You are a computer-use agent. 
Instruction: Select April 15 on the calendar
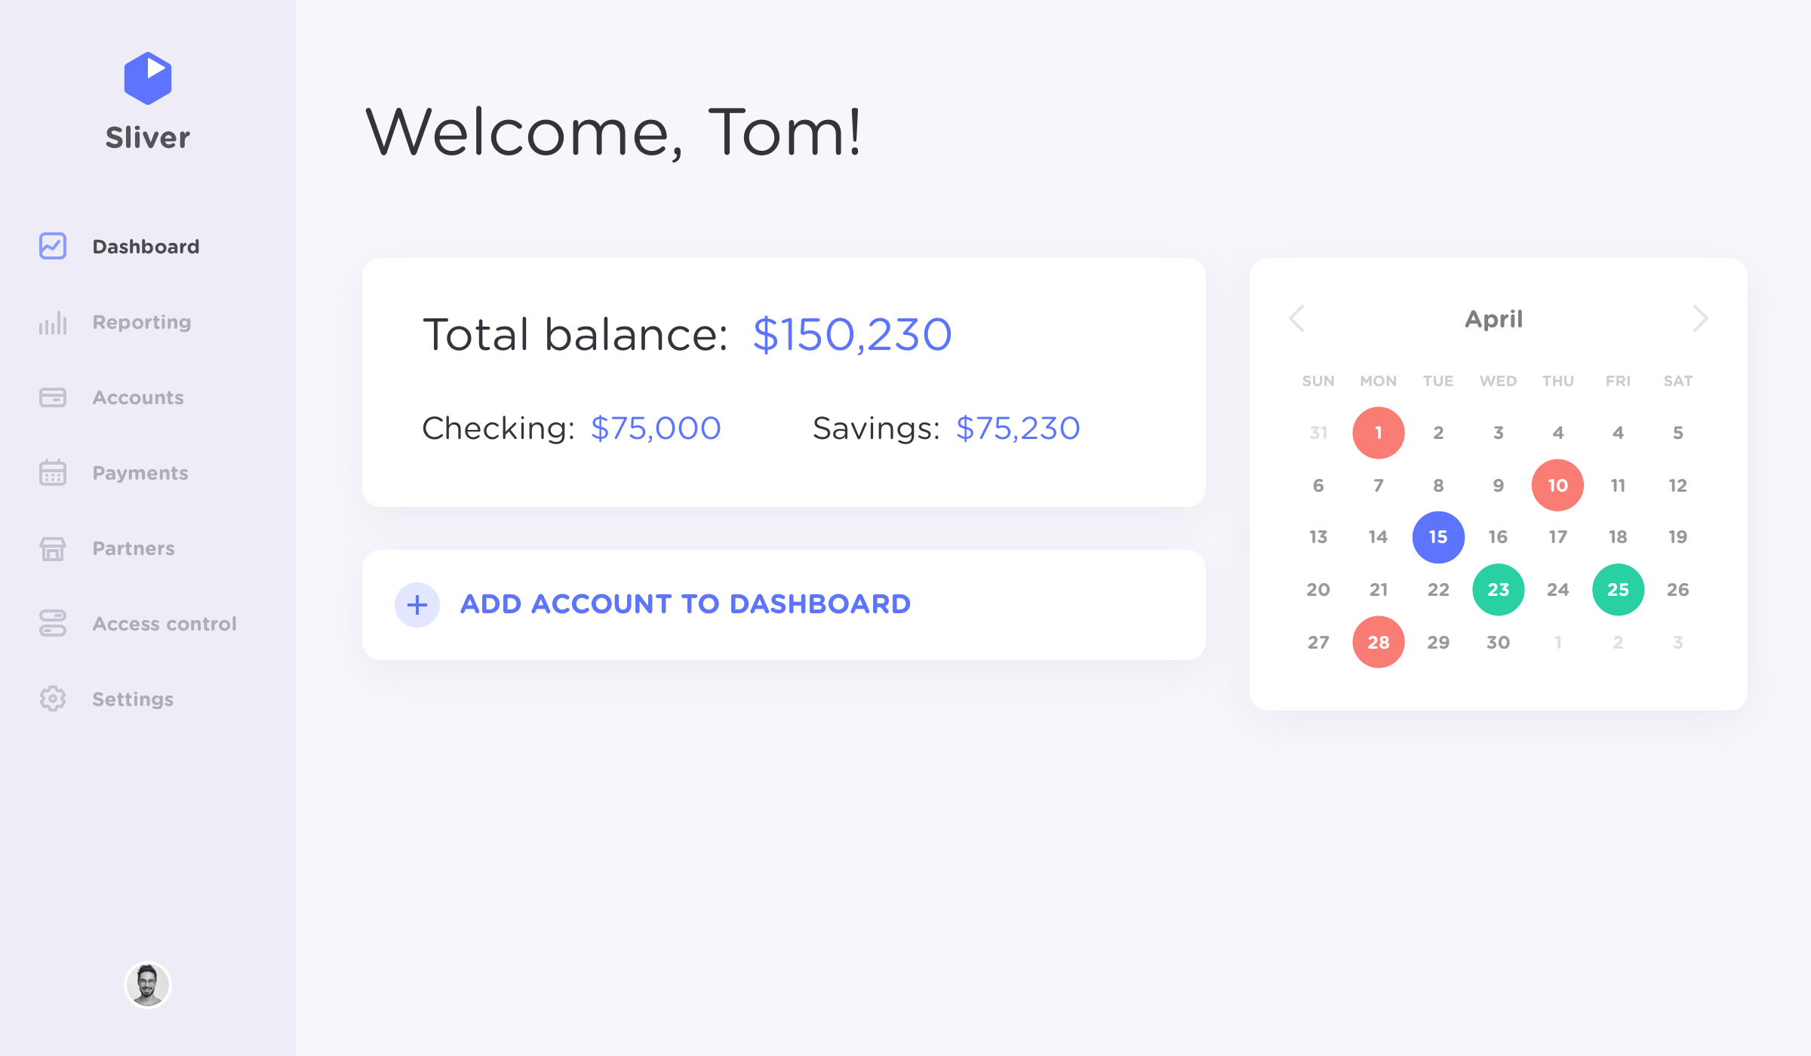1437,536
